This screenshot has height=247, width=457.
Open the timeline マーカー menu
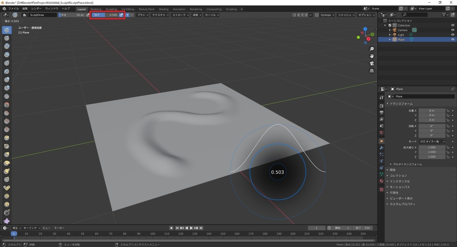tap(59, 228)
